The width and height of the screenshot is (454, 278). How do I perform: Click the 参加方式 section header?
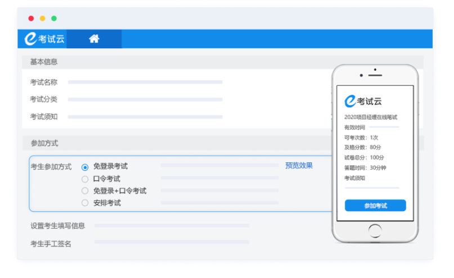pos(44,143)
